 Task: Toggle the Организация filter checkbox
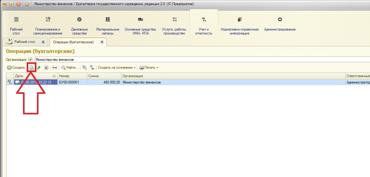pyautogui.click(x=30, y=60)
